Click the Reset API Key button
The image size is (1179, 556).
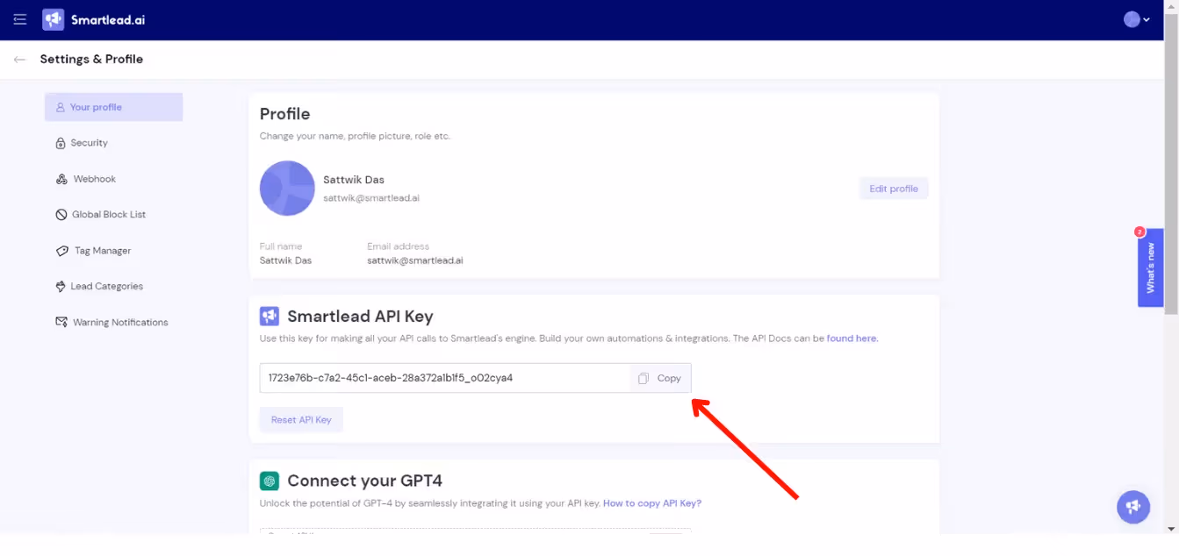(301, 420)
